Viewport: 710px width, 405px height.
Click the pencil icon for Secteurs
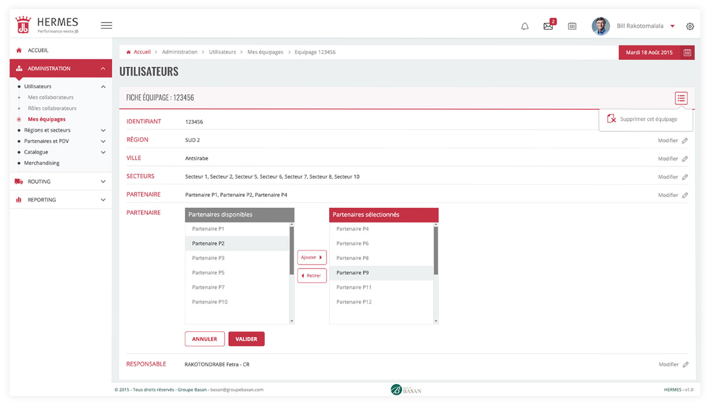(685, 177)
